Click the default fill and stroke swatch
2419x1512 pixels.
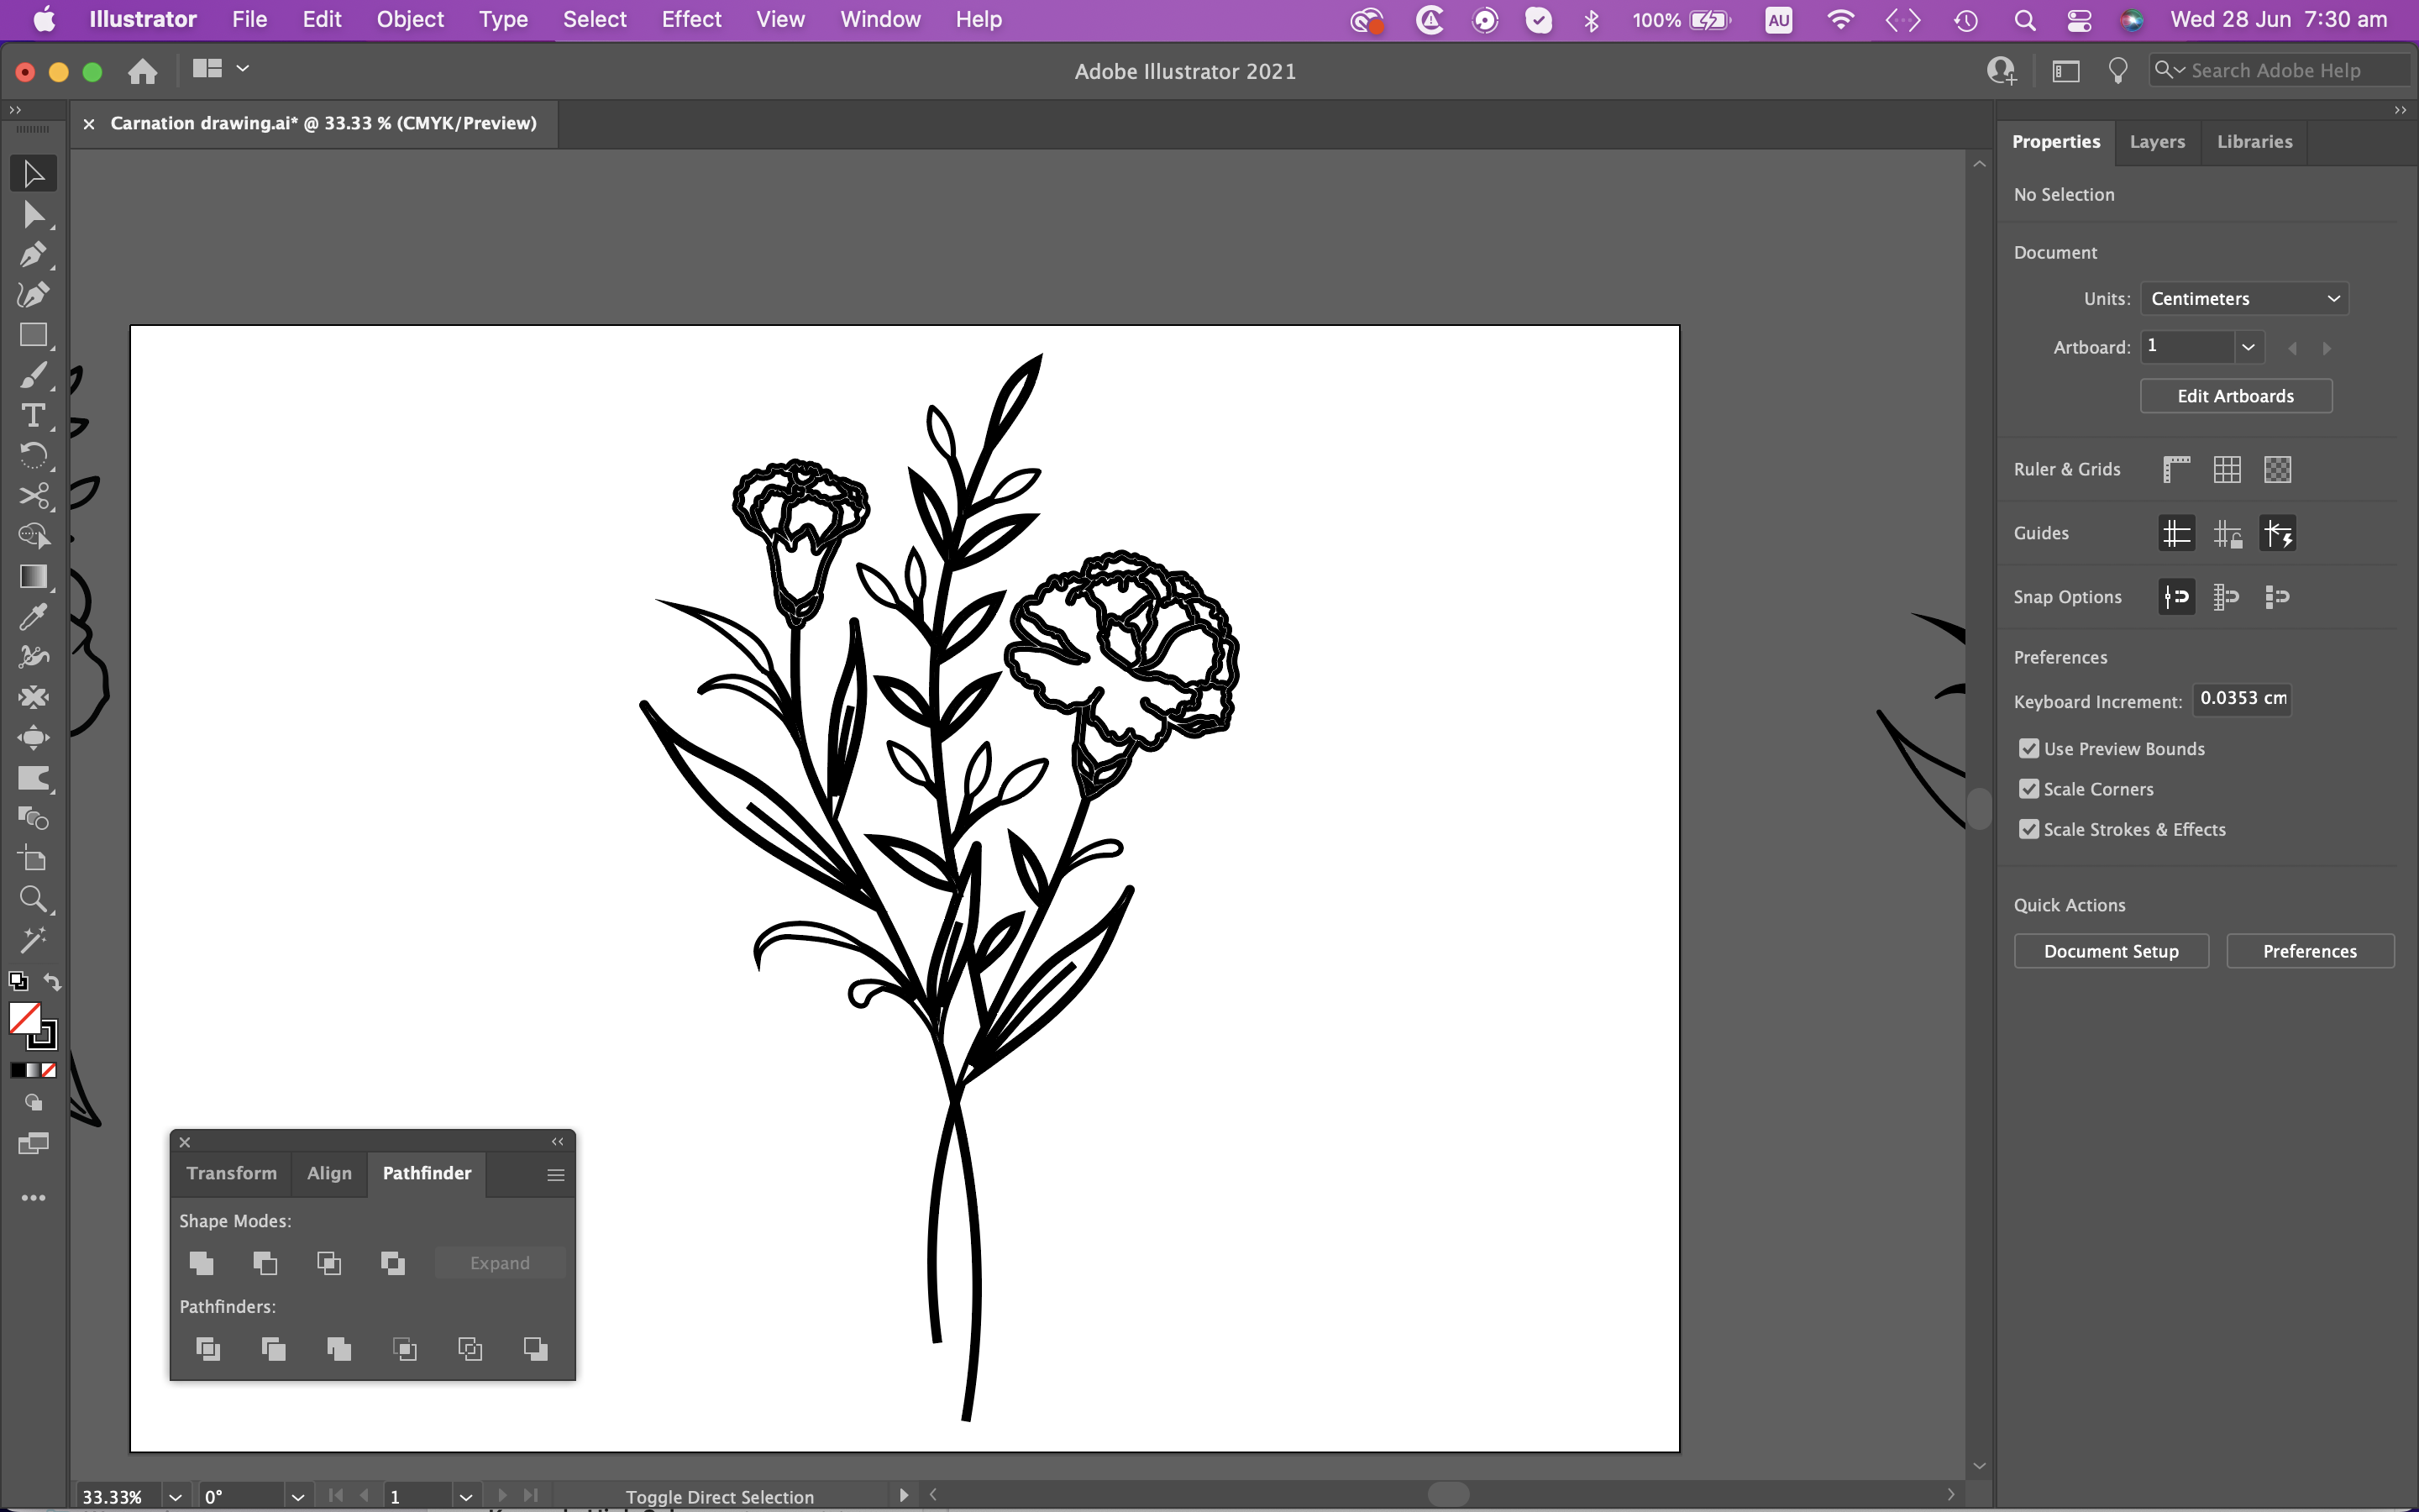pos(18,982)
